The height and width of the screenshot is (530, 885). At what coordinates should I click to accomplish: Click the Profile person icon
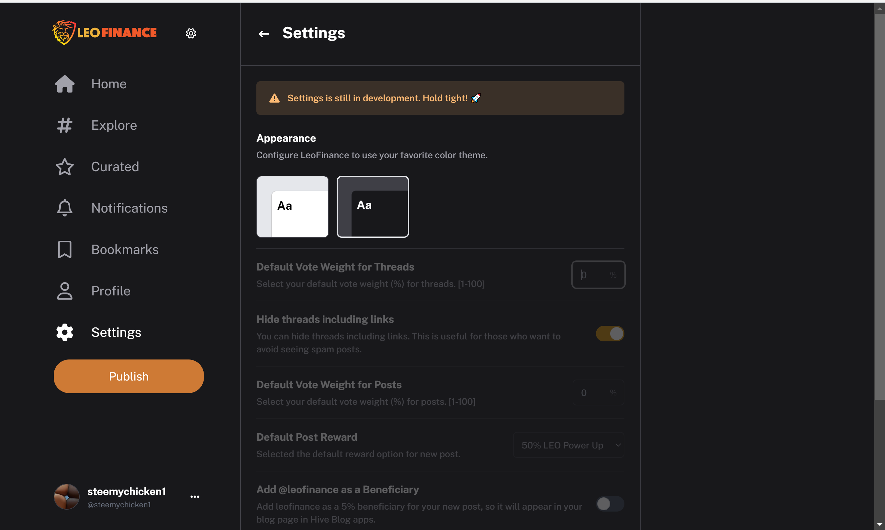pyautogui.click(x=65, y=291)
